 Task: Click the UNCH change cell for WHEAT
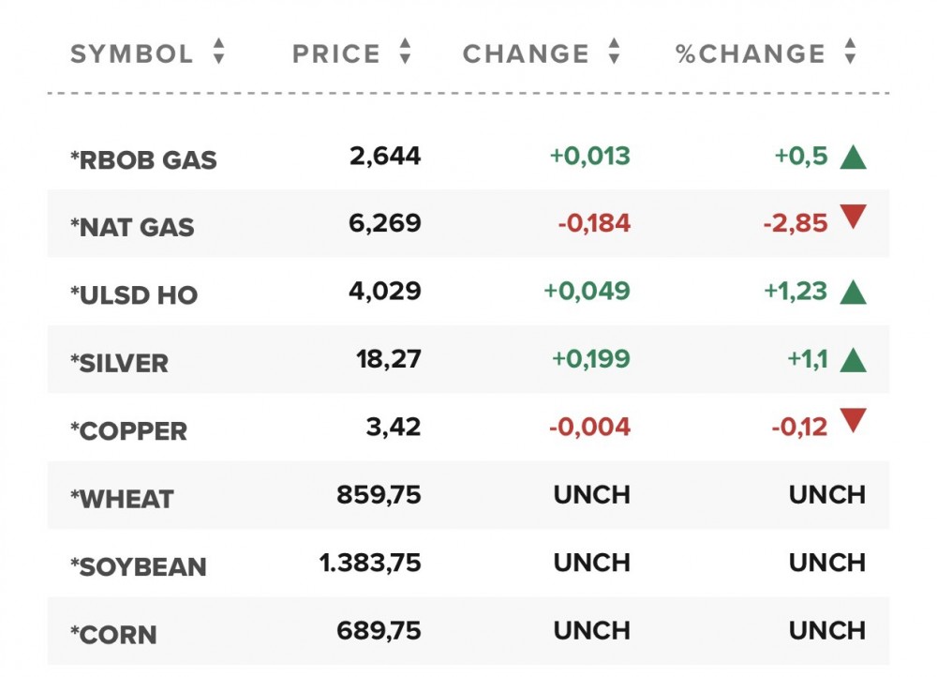tap(591, 495)
